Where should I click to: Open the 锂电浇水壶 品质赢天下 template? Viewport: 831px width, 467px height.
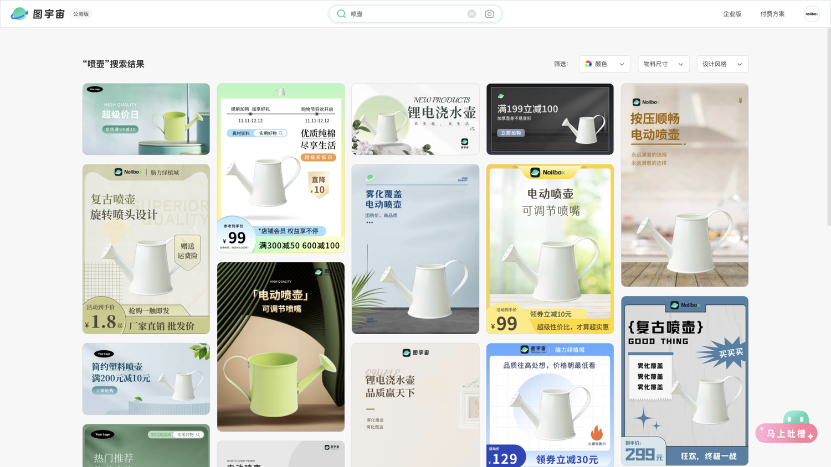(x=416, y=405)
